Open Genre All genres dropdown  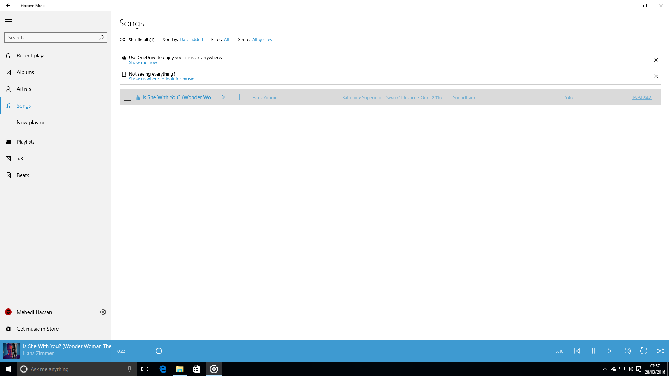(x=262, y=40)
